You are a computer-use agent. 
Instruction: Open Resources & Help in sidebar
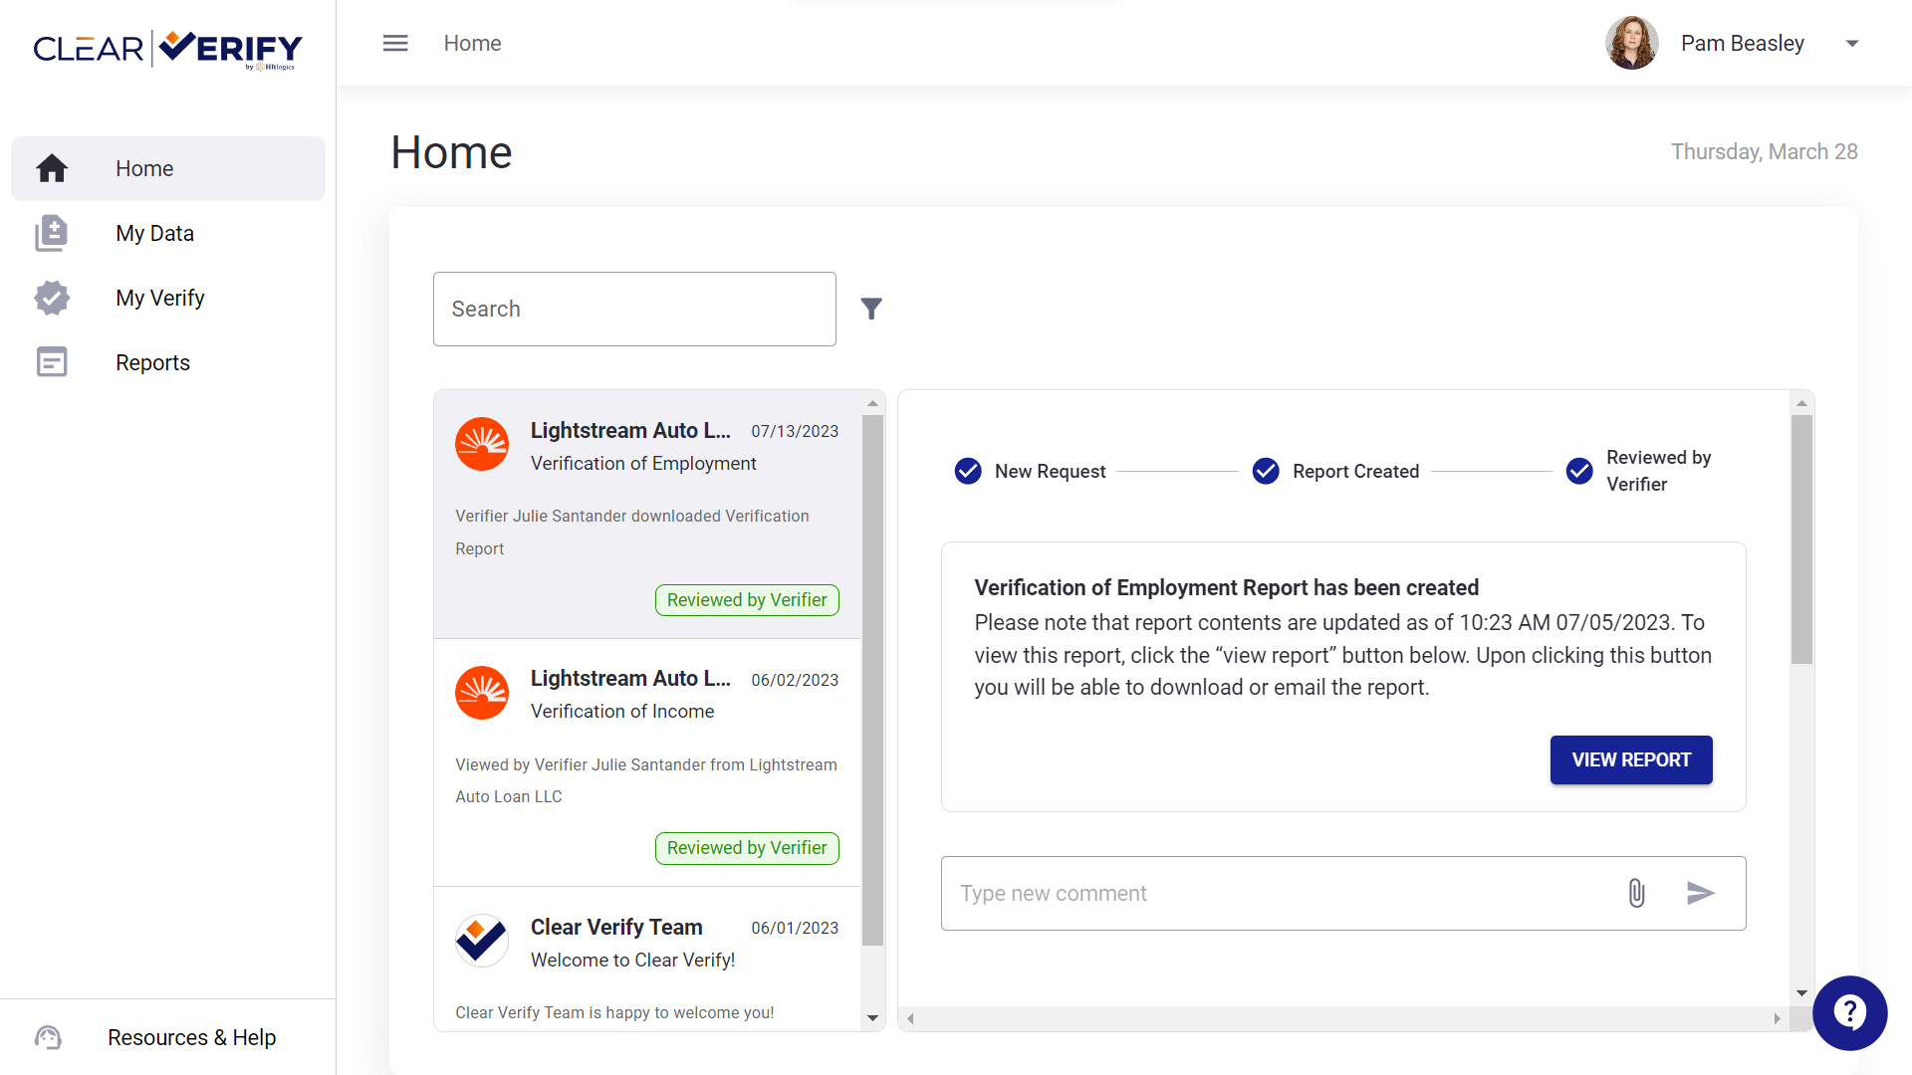[167, 1037]
